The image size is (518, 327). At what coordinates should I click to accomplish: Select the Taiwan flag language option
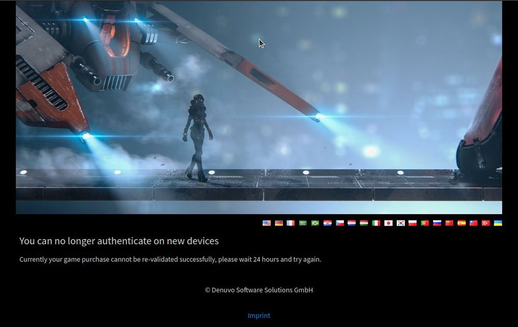(473, 223)
